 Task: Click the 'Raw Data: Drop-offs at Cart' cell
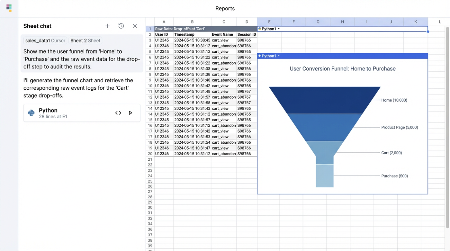(x=206, y=29)
